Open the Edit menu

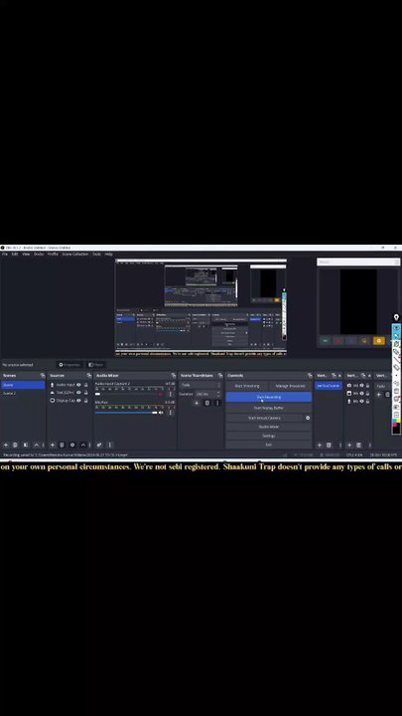click(15, 254)
